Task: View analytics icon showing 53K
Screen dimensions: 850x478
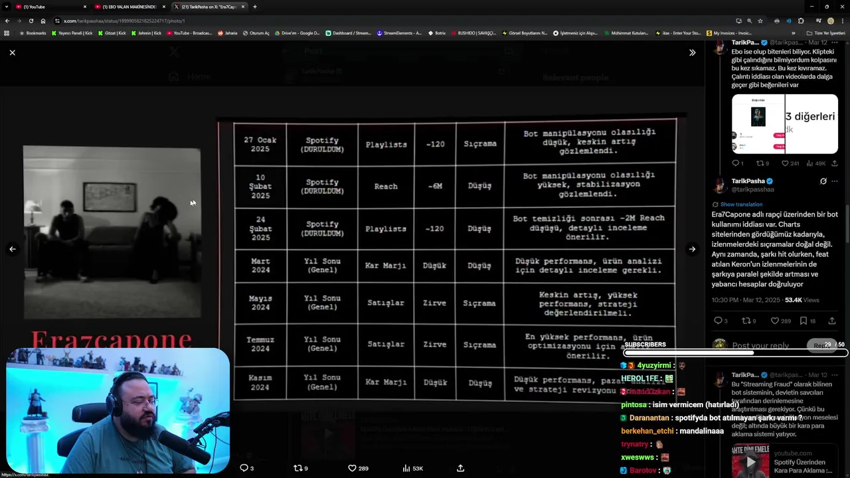Action: (x=406, y=468)
